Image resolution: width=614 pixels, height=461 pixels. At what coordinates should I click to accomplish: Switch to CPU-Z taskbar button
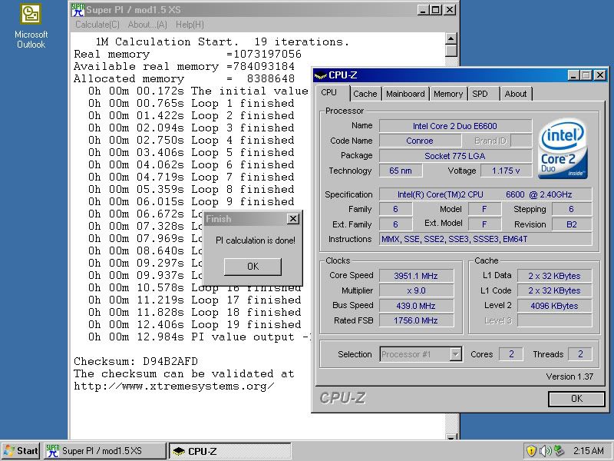230,451
